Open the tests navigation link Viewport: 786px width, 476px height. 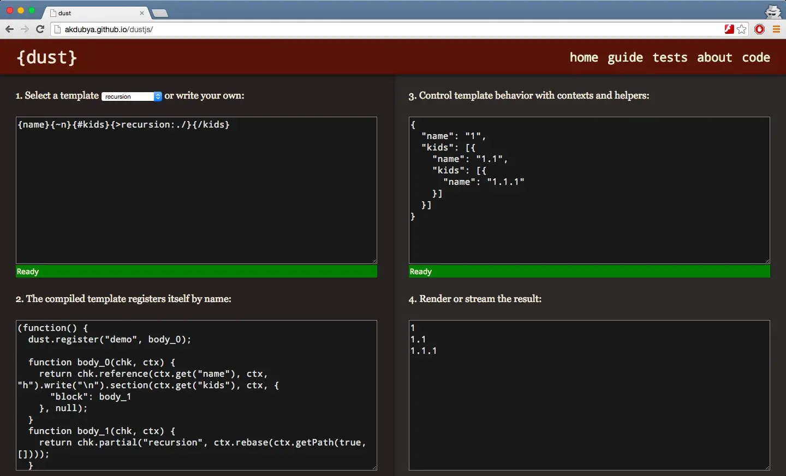coord(670,57)
